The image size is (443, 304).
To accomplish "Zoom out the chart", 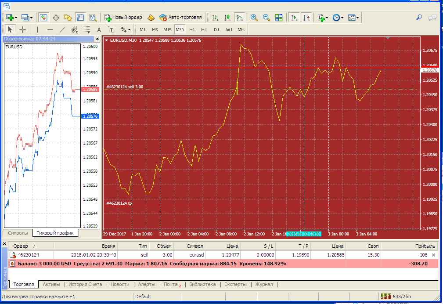I will pyautogui.click(x=266, y=18).
